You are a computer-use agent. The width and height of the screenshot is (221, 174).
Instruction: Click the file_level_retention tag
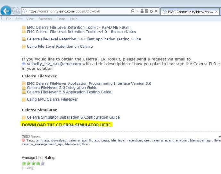click(x=127, y=140)
